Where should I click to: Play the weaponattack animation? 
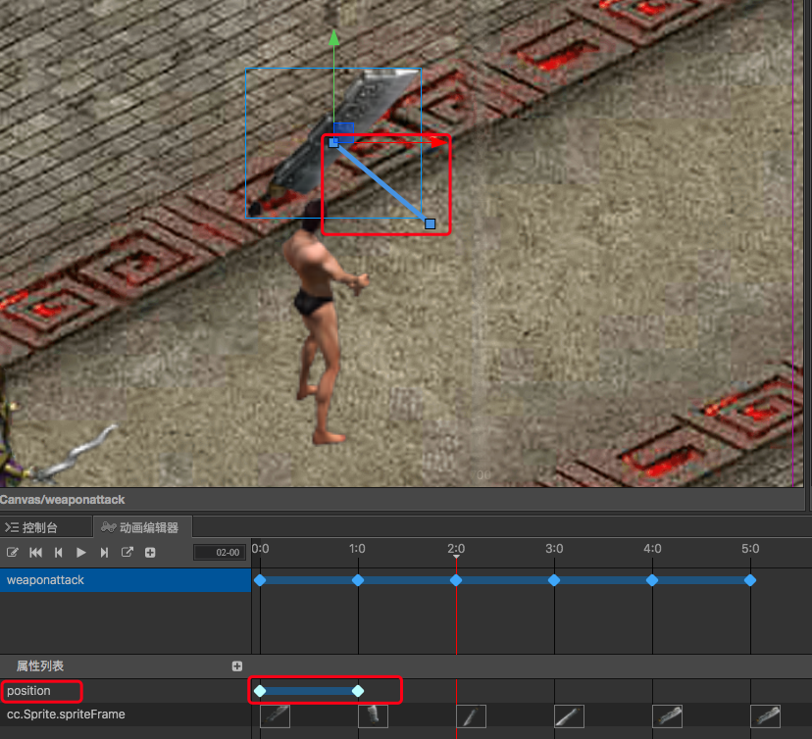click(81, 553)
